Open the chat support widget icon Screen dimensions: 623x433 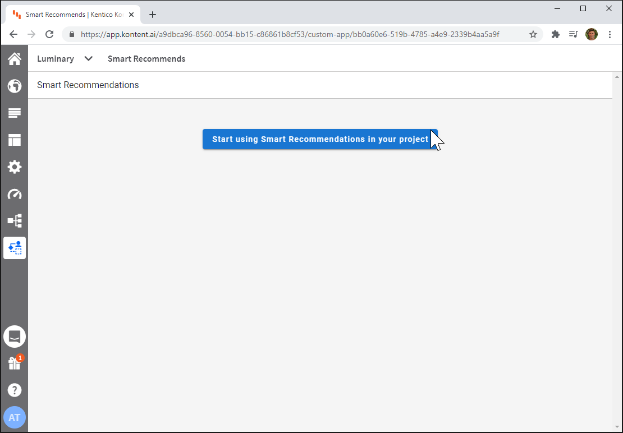(14, 336)
